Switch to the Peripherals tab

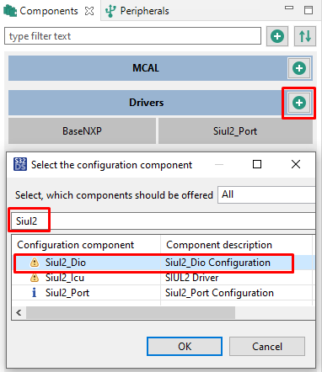[x=137, y=11]
